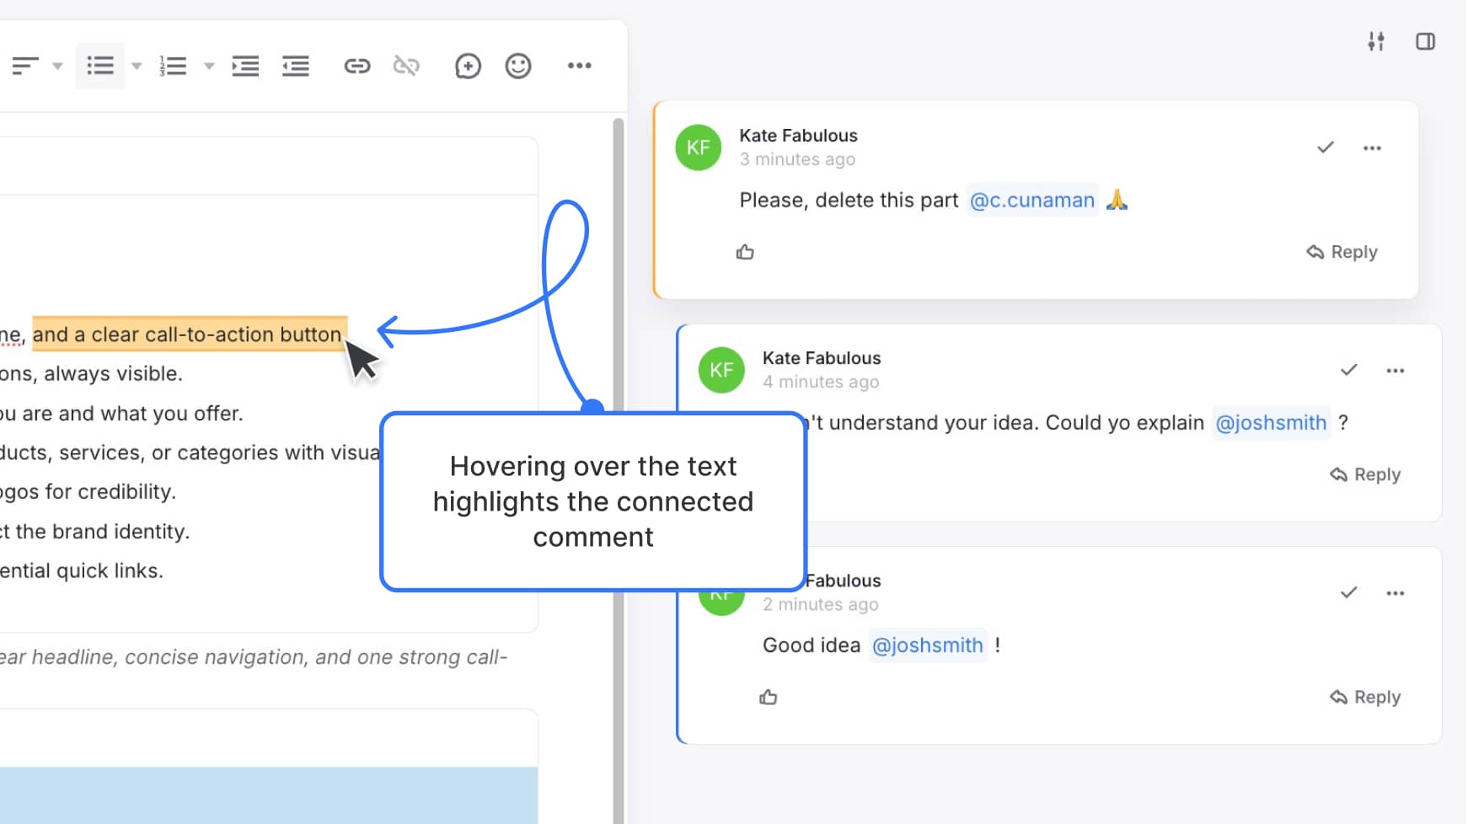The height and width of the screenshot is (824, 1468).
Task: Toggle the numbered list button
Action: 173,66
